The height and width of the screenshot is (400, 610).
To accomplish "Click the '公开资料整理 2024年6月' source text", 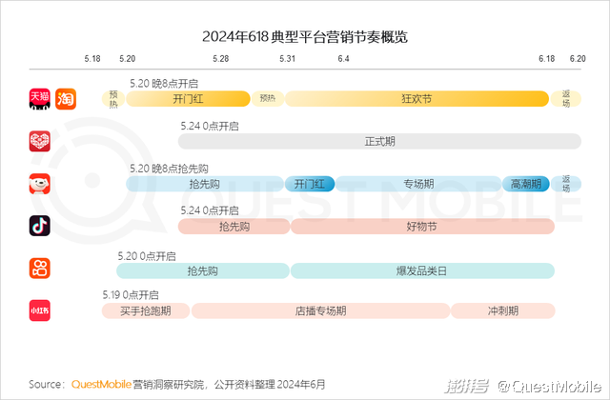I will [x=270, y=385].
